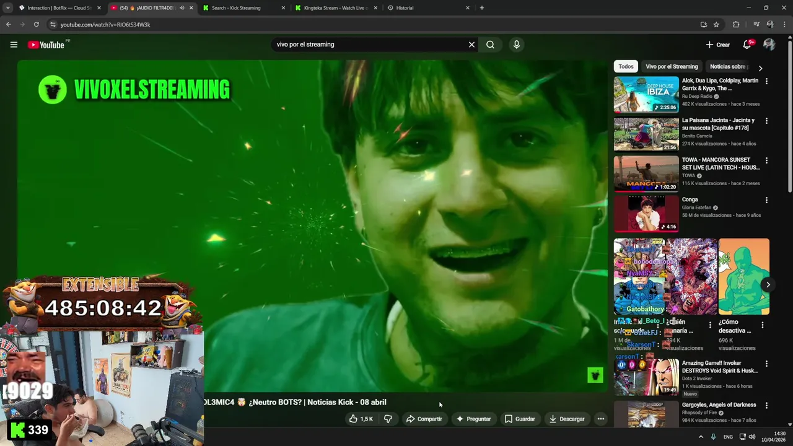Viewport: 793px width, 446px height.
Task: Open the tab search dropdown arrow
Action: point(7,8)
